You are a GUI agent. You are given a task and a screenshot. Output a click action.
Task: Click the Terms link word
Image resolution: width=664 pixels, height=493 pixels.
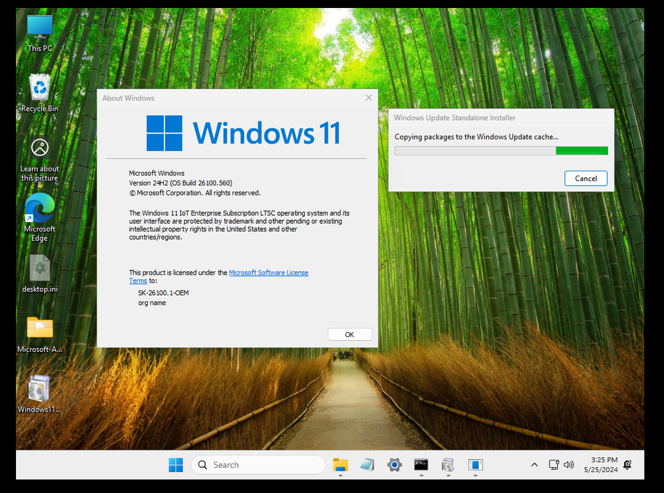click(138, 281)
